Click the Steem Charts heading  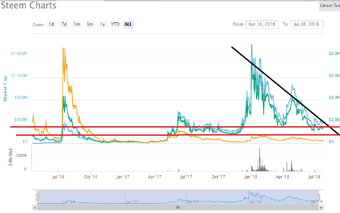28,5
